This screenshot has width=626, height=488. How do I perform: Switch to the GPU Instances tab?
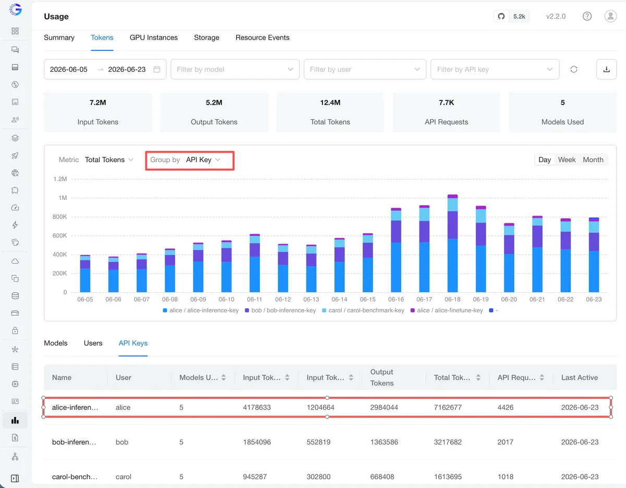(153, 37)
